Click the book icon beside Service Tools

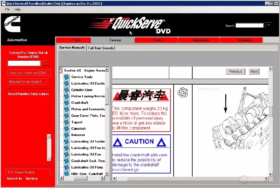click(67, 77)
